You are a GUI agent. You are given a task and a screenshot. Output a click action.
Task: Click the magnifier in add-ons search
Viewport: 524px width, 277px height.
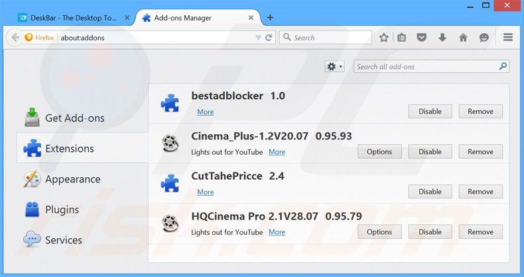tap(503, 66)
